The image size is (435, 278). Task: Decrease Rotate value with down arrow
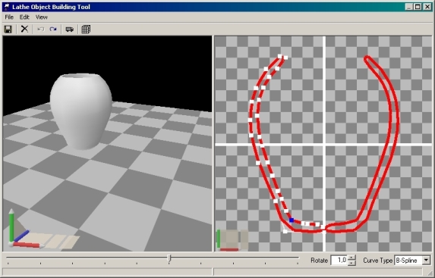coord(351,263)
